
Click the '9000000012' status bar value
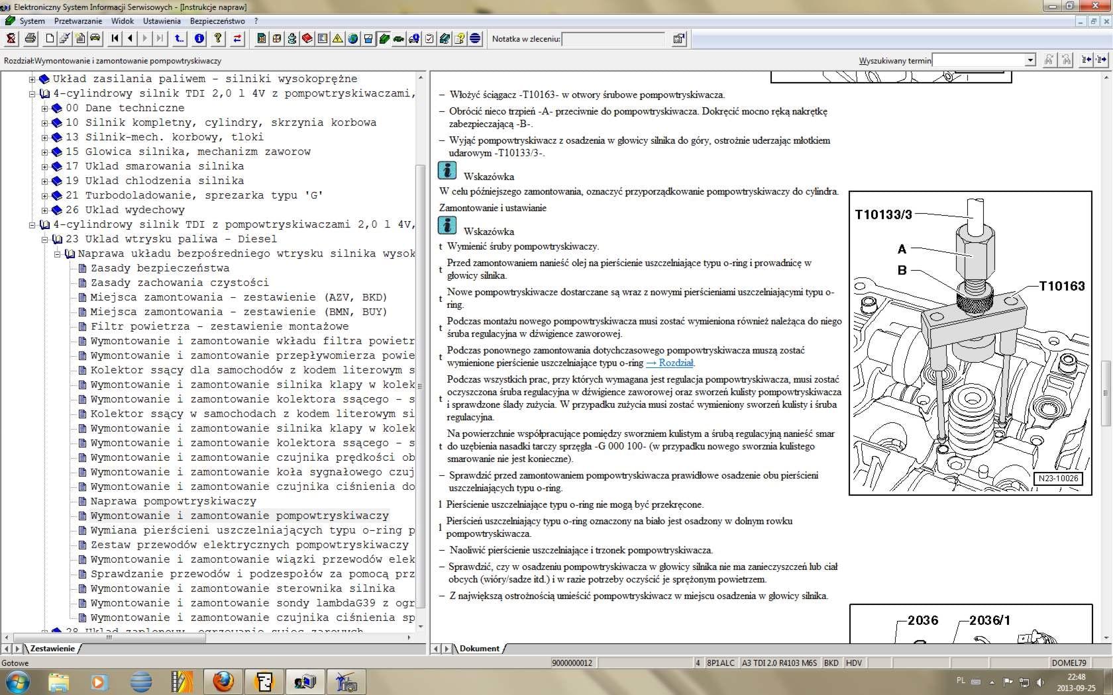tap(572, 663)
